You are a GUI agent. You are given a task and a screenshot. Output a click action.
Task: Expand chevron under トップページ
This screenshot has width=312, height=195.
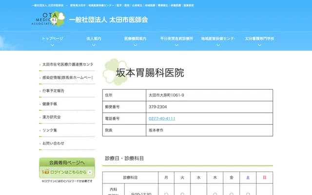(x=52, y=44)
